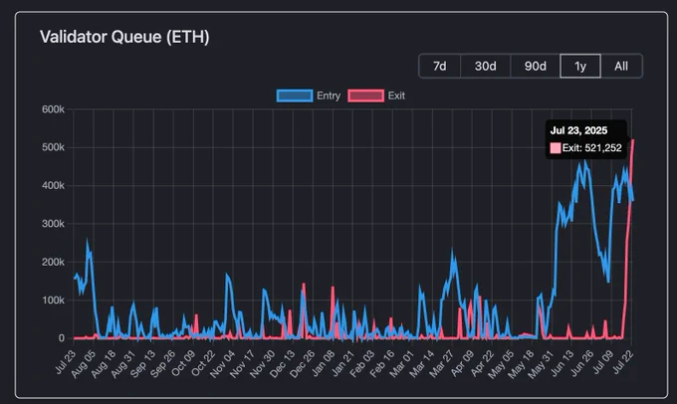Click the Oct 22 x-axis label
This screenshot has height=404, width=677.
pyautogui.click(x=204, y=363)
